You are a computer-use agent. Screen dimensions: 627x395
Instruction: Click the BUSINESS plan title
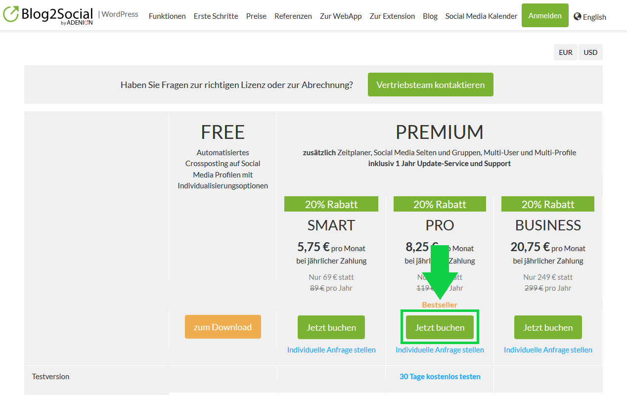[548, 225]
